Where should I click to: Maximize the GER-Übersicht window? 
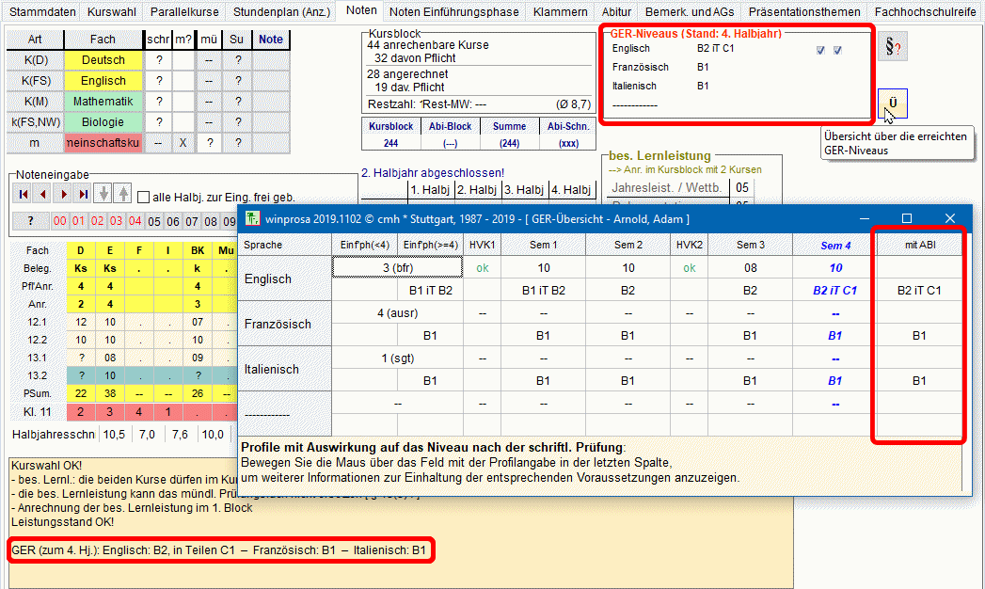point(907,218)
